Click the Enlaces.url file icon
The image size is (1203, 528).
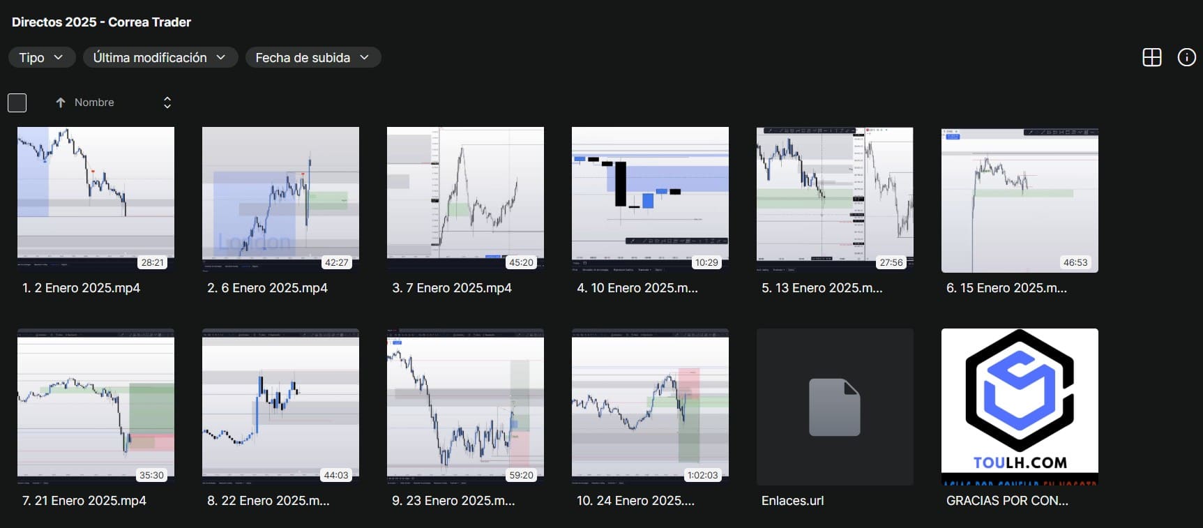pyautogui.click(x=834, y=407)
